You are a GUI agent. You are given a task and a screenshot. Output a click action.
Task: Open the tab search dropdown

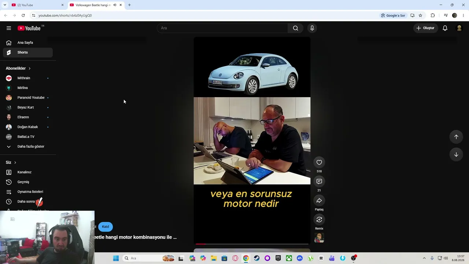pos(5,5)
